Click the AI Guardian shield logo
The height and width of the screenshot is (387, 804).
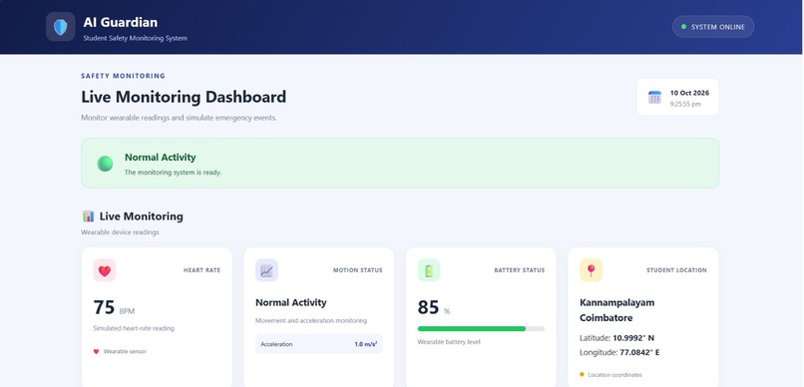pyautogui.click(x=61, y=27)
